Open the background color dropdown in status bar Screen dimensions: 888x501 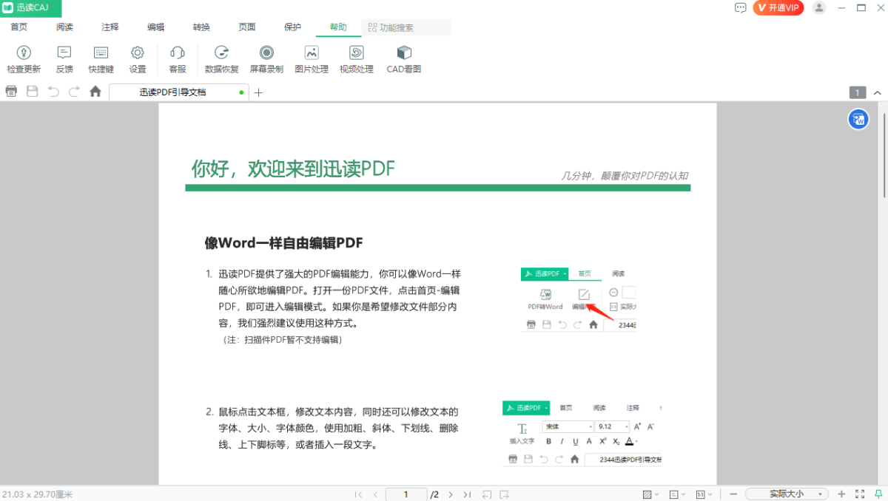pyautogui.click(x=656, y=493)
